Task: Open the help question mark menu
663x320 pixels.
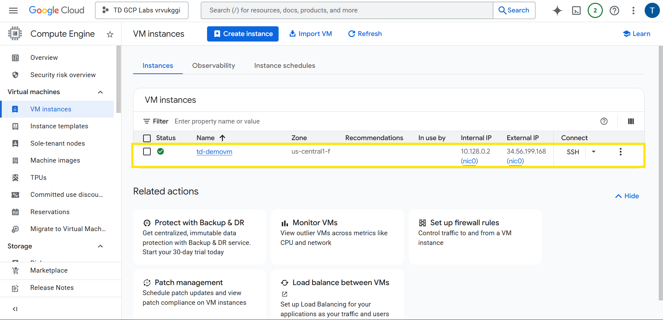Action: 614,10
